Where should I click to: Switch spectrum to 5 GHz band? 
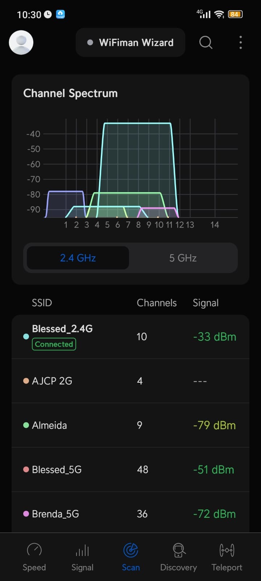coord(183,258)
